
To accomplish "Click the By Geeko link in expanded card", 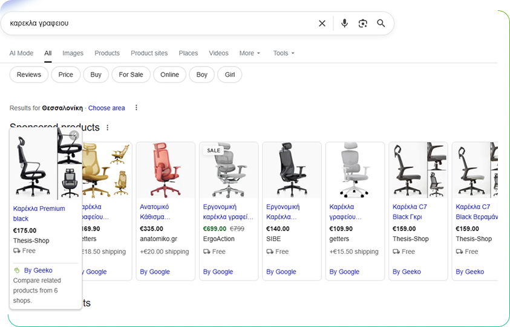I will click(38, 270).
